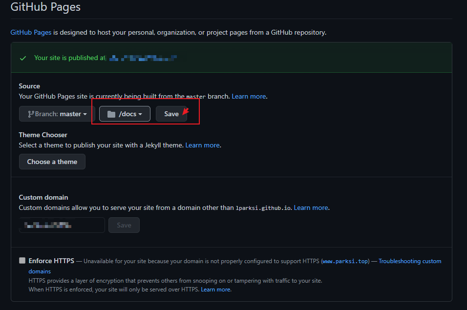
Task: Click the 'Your site is published at' text
Action: point(70,58)
